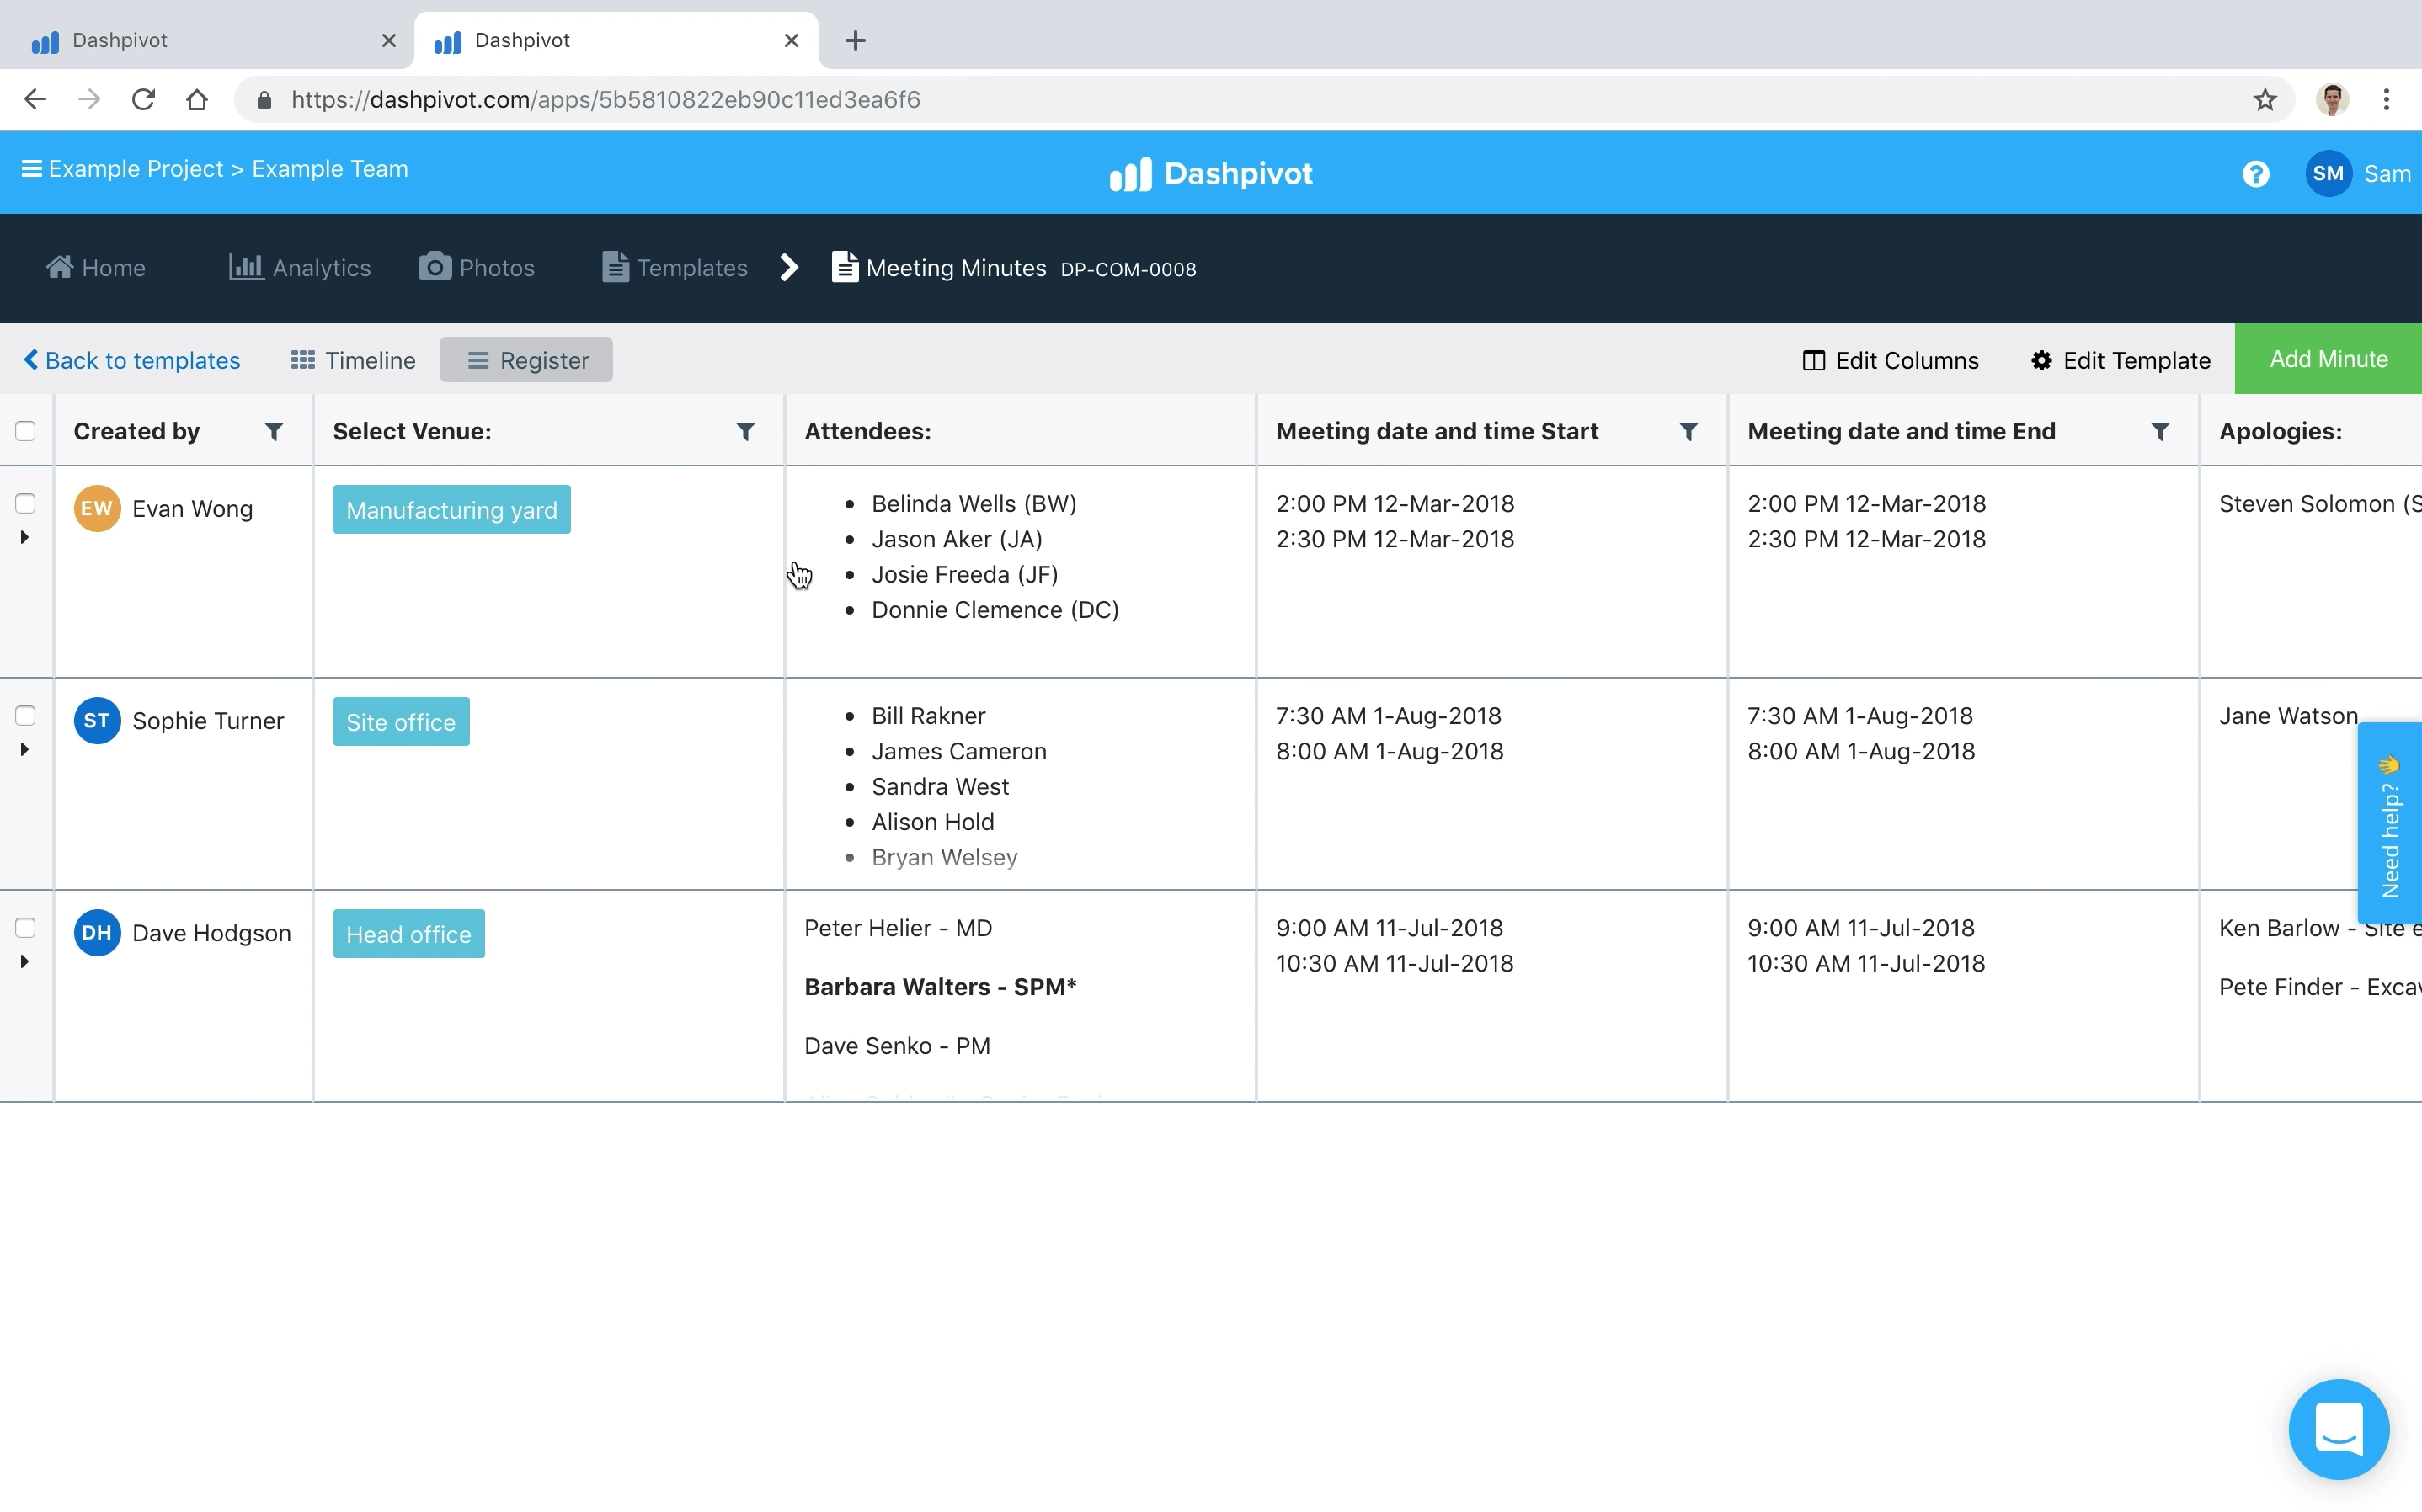This screenshot has height=1512, width=2422.
Task: Filter Meeting date and time Start
Action: click(1688, 431)
